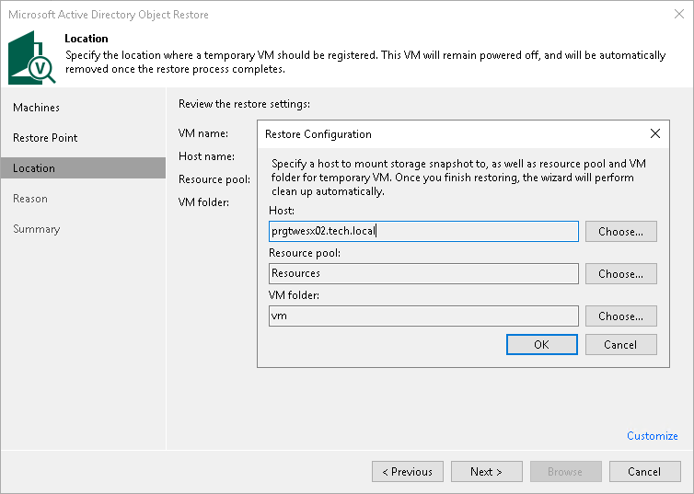Click the 'VM folder:' label in review settings

pyautogui.click(x=203, y=202)
